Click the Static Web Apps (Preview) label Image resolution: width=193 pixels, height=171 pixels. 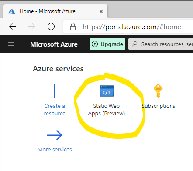pos(107,110)
